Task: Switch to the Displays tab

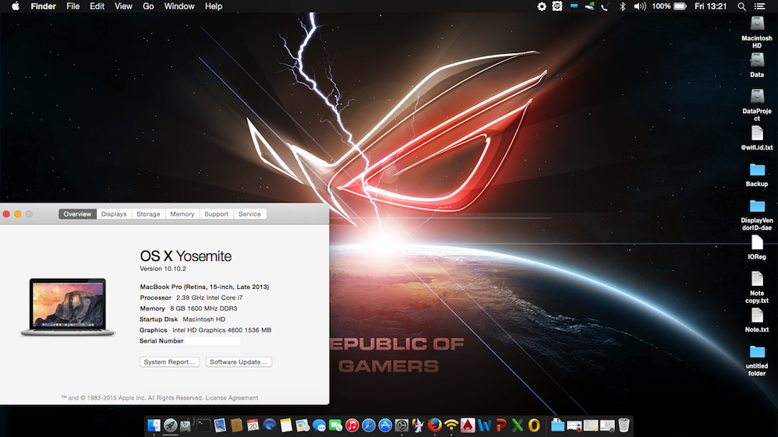Action: point(114,214)
